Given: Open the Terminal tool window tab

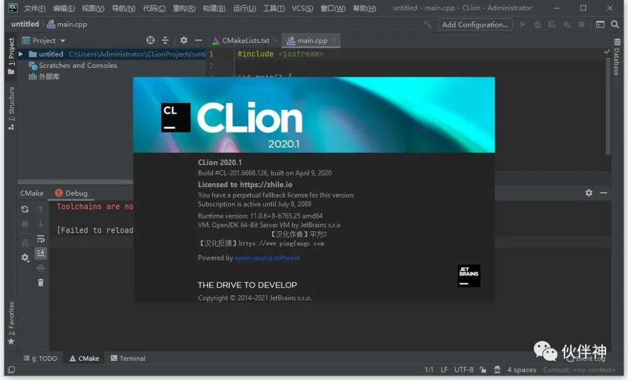Looking at the screenshot, I should pyautogui.click(x=128, y=359).
